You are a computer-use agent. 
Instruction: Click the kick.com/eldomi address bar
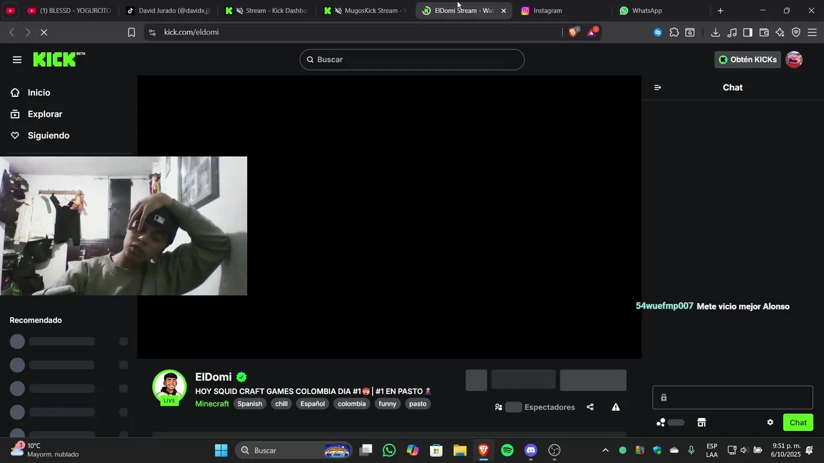354,32
